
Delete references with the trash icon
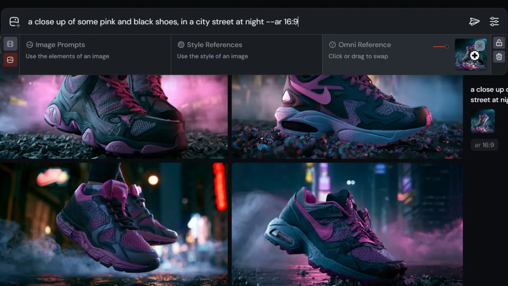[x=499, y=57]
